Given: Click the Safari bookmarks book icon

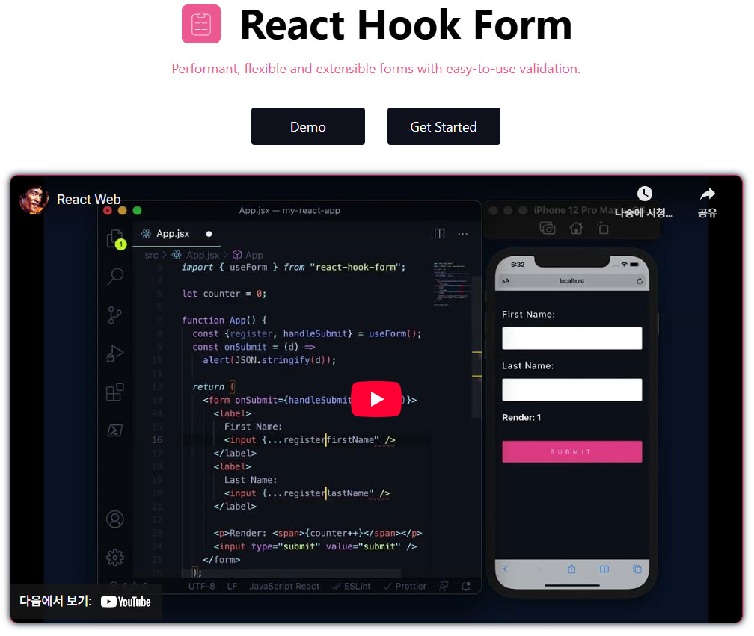Looking at the screenshot, I should (604, 569).
